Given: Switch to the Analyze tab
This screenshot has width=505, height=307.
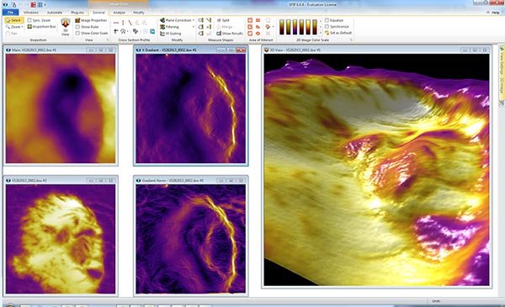Looking at the screenshot, I should (119, 13).
